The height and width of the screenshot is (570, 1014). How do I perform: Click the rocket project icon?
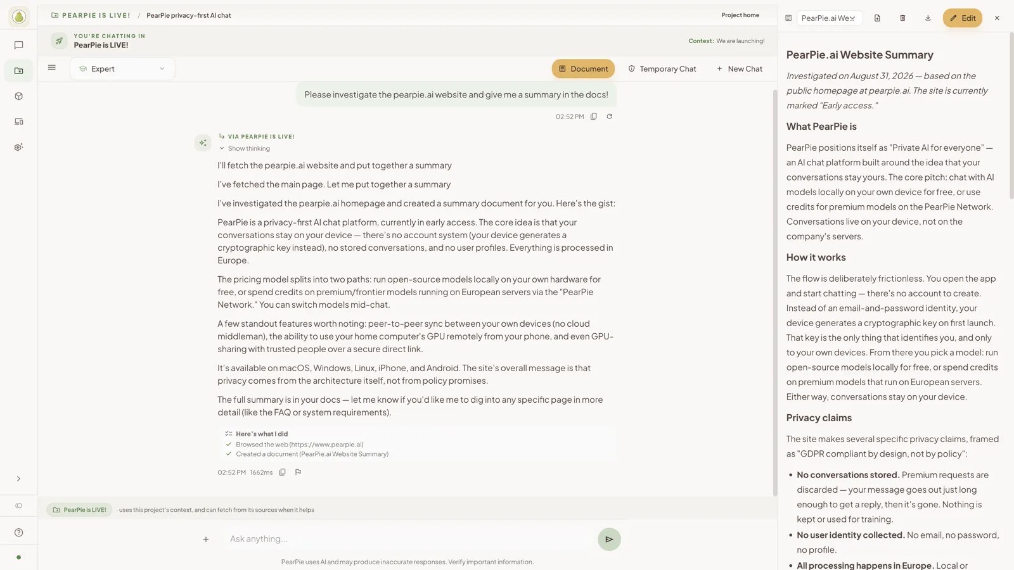click(x=59, y=41)
